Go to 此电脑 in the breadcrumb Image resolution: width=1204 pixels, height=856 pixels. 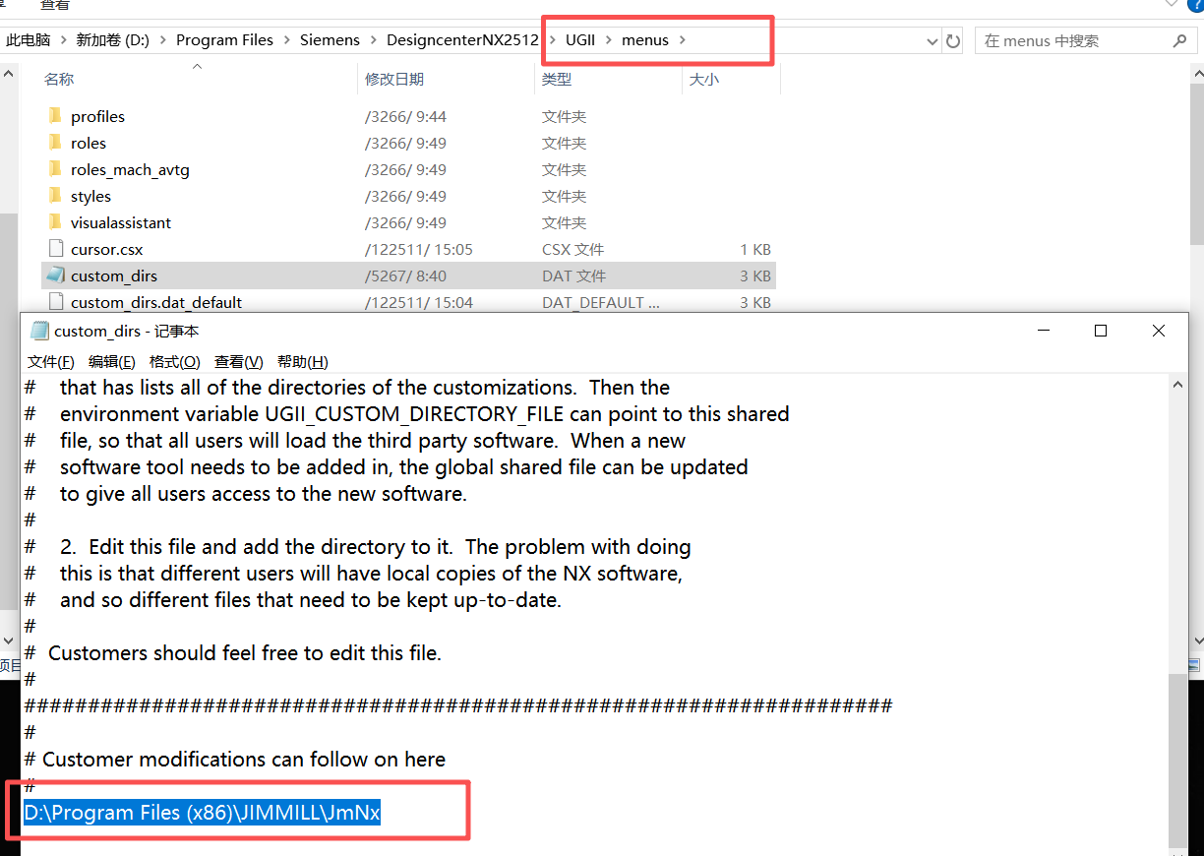tap(29, 40)
